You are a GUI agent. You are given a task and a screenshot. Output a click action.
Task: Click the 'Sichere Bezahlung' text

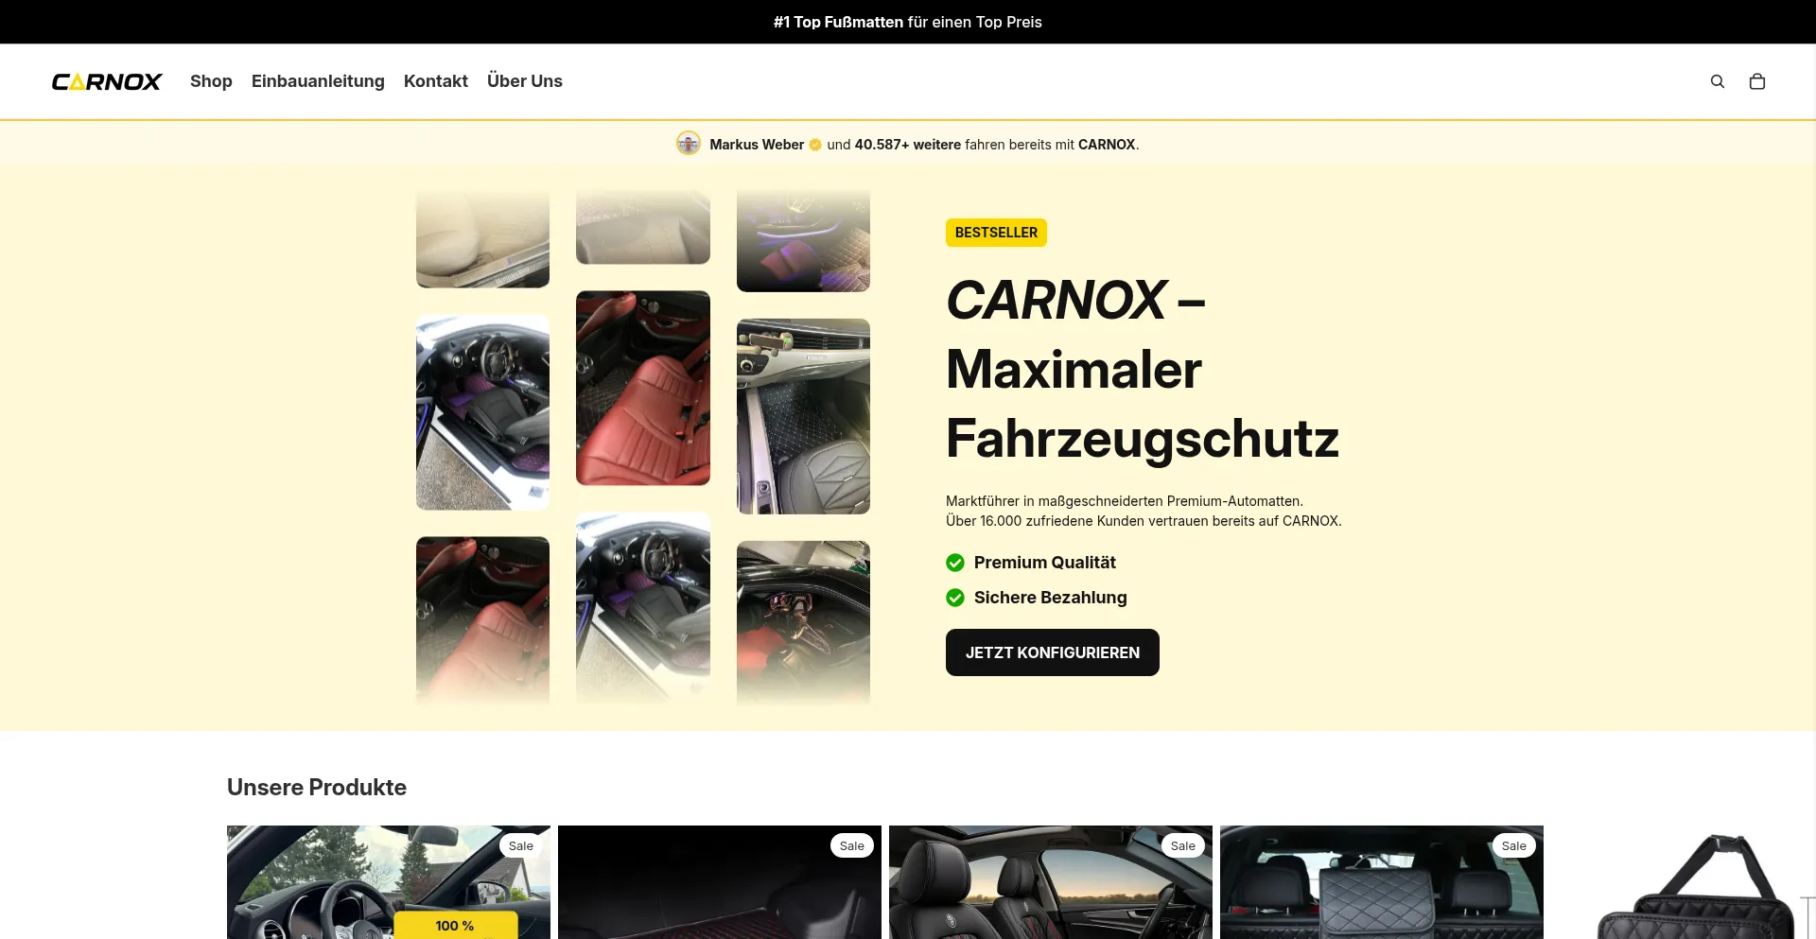[x=1051, y=598]
